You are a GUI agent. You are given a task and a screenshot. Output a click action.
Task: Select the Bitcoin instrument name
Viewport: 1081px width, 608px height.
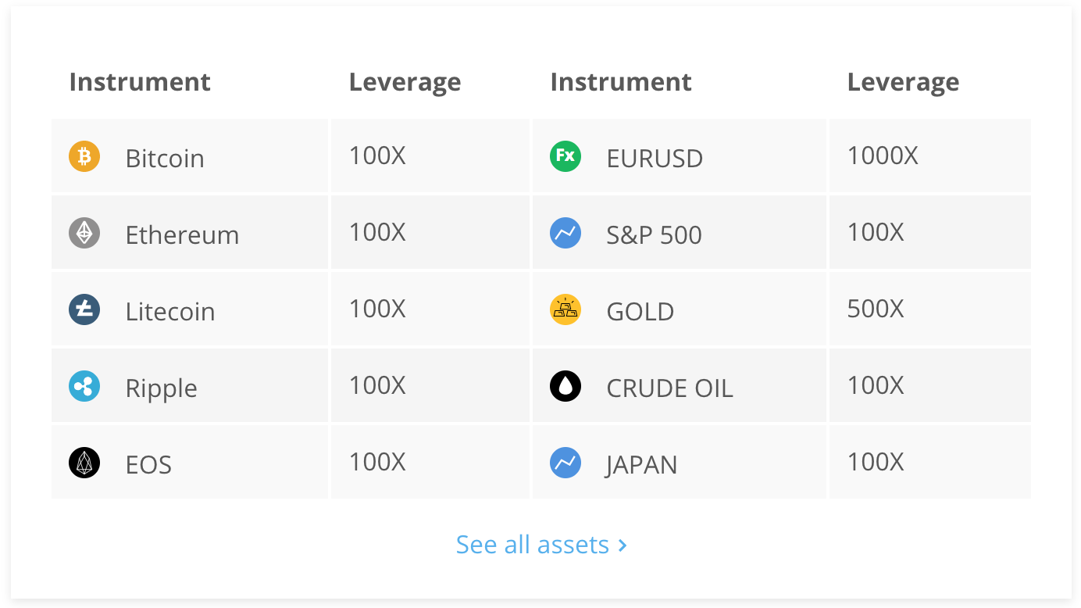[x=165, y=159]
